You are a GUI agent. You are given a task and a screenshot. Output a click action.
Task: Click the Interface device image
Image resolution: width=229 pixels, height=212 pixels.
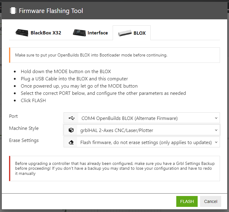pos(79,33)
